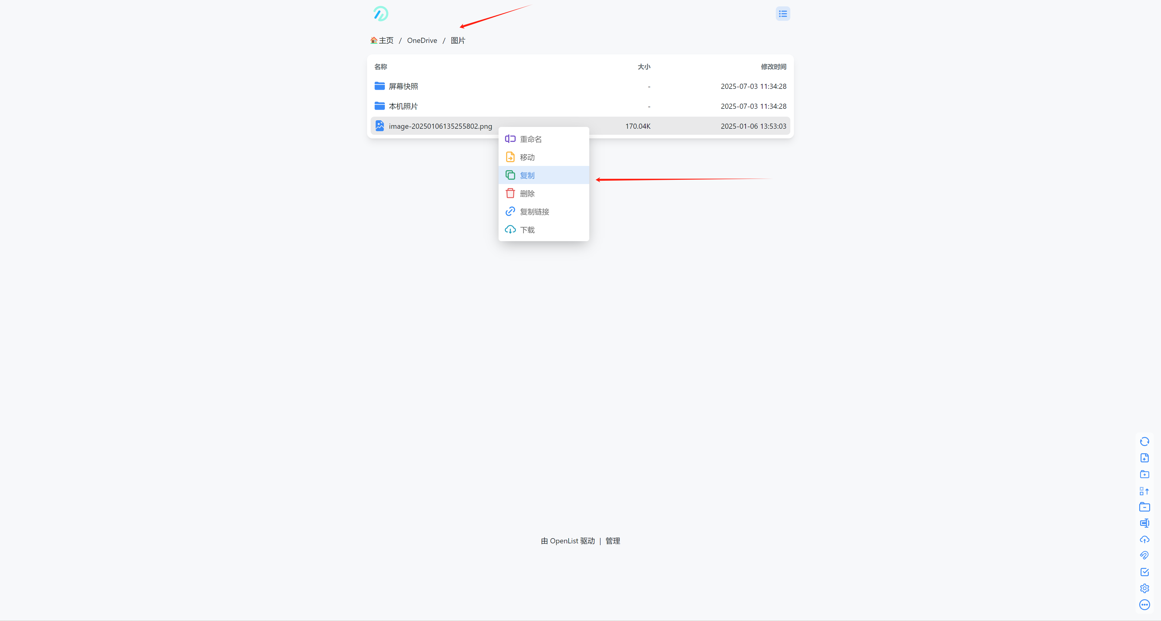Sort by 修改时间 column header
The height and width of the screenshot is (621, 1161).
click(773, 67)
